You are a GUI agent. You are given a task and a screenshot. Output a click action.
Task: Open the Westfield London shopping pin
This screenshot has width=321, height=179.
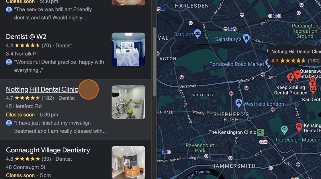pos(238,103)
